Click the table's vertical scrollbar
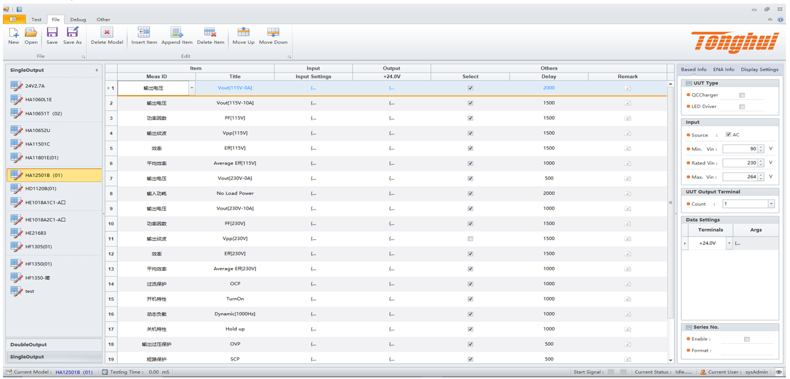Image resolution: width=790 pixels, height=379 pixels. click(x=671, y=202)
